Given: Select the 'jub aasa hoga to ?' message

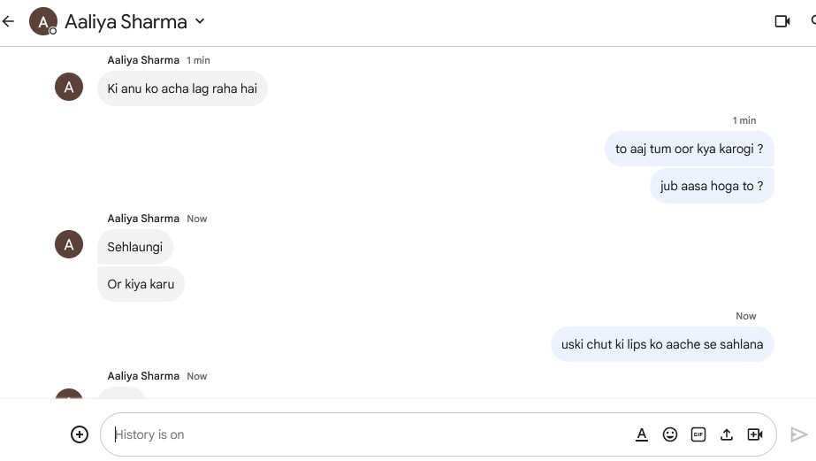Looking at the screenshot, I should point(712,186).
